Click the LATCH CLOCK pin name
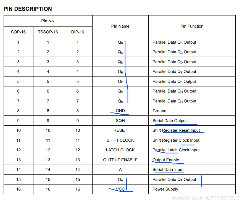Image resolution: width=242 pixels, height=203 pixels. [x=120, y=150]
